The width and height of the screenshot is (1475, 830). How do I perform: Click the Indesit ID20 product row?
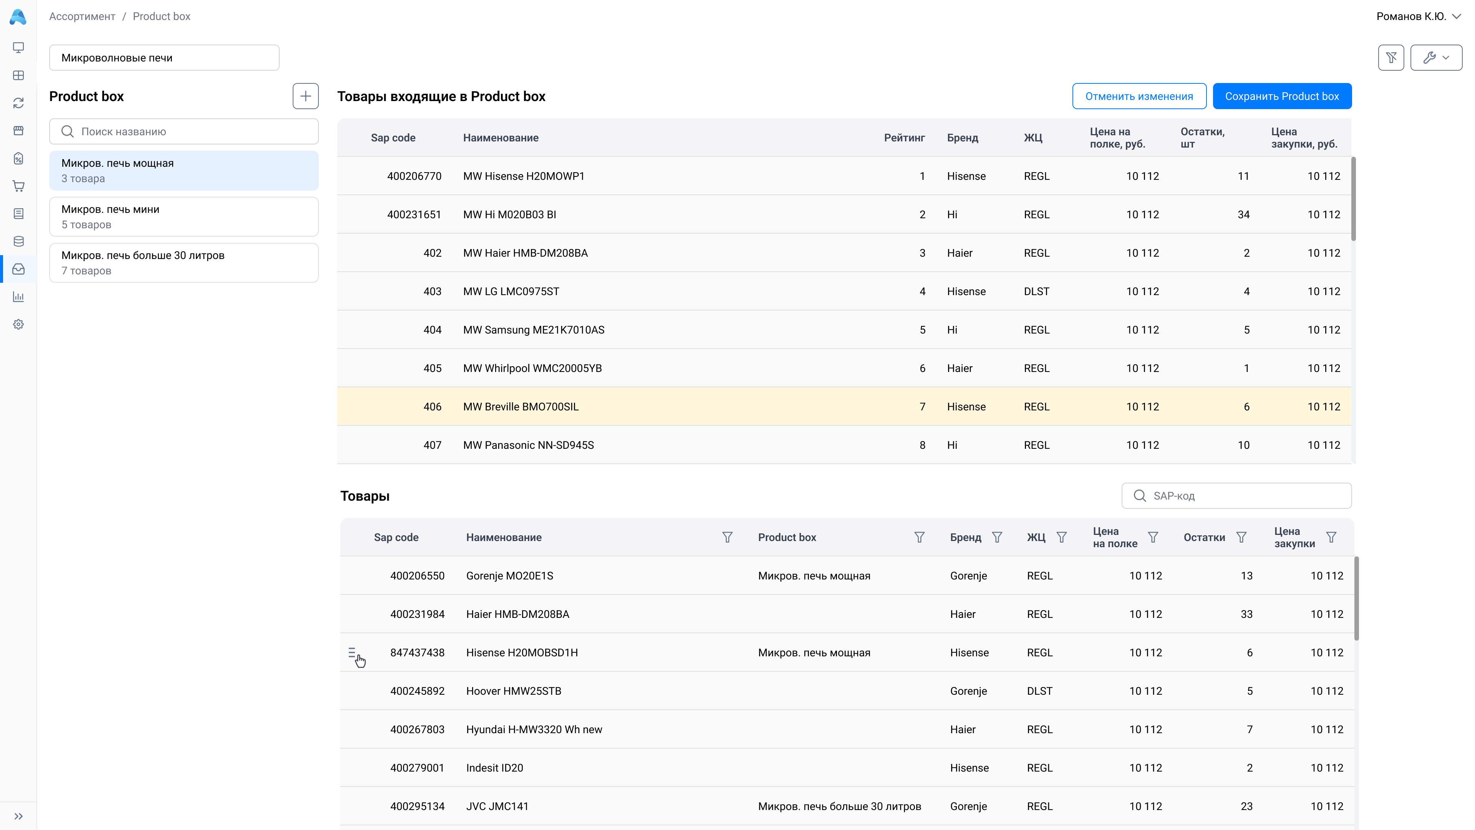click(x=847, y=768)
